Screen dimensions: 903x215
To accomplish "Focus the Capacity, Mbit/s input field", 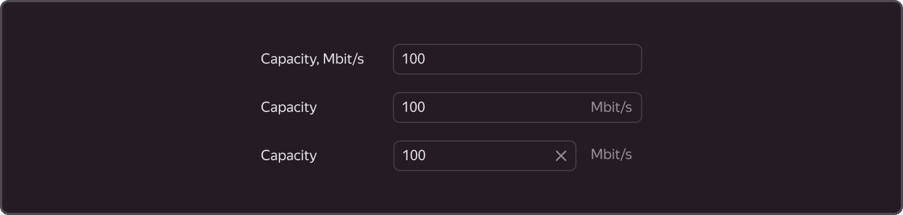I will [x=517, y=59].
